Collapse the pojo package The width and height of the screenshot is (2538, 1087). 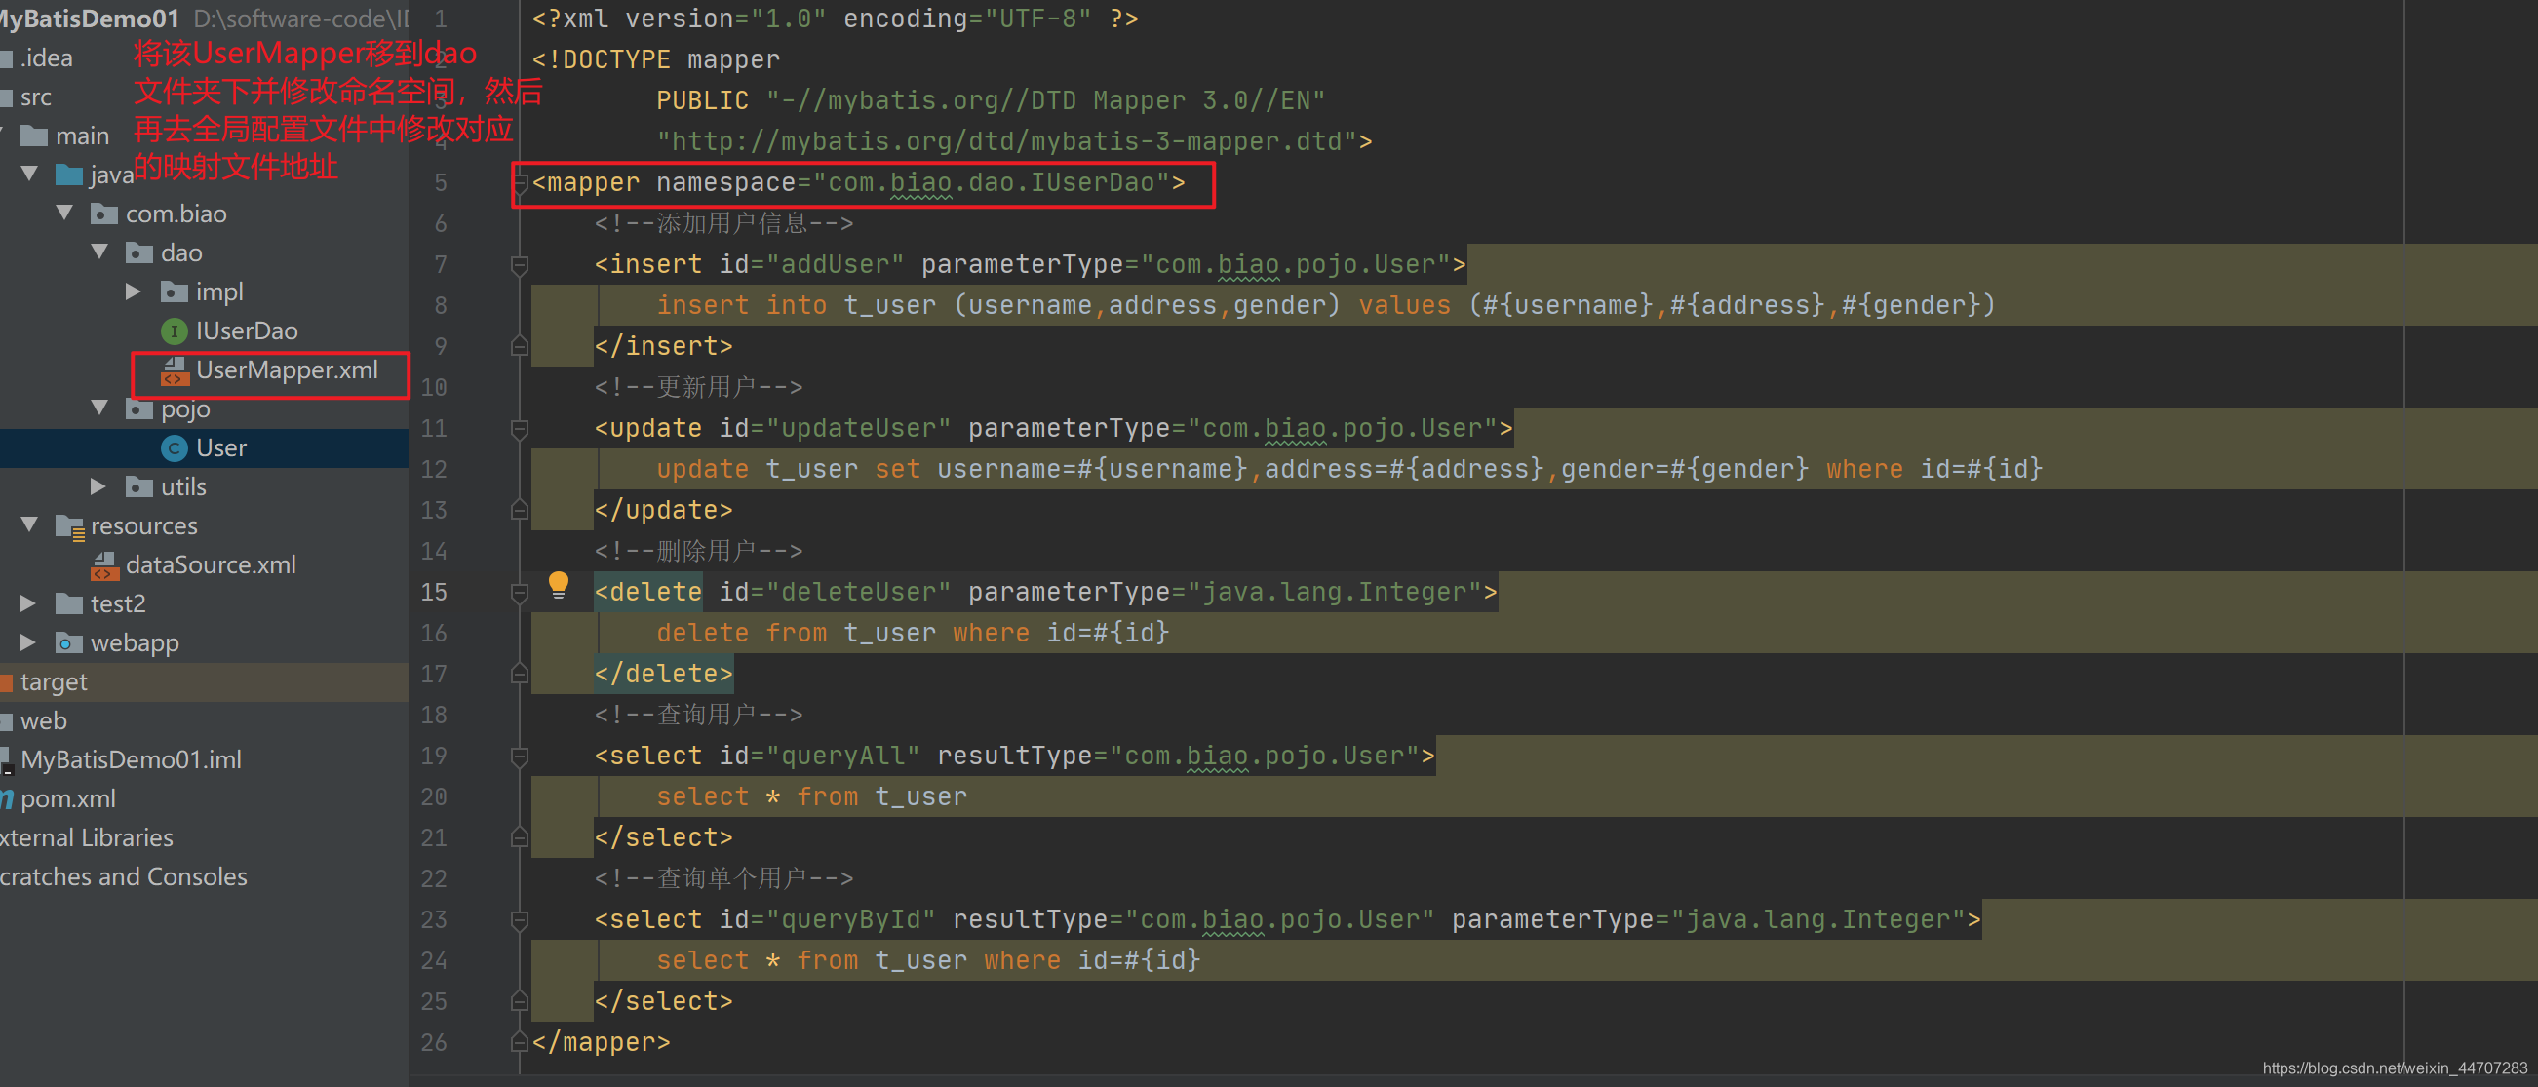coord(99,408)
